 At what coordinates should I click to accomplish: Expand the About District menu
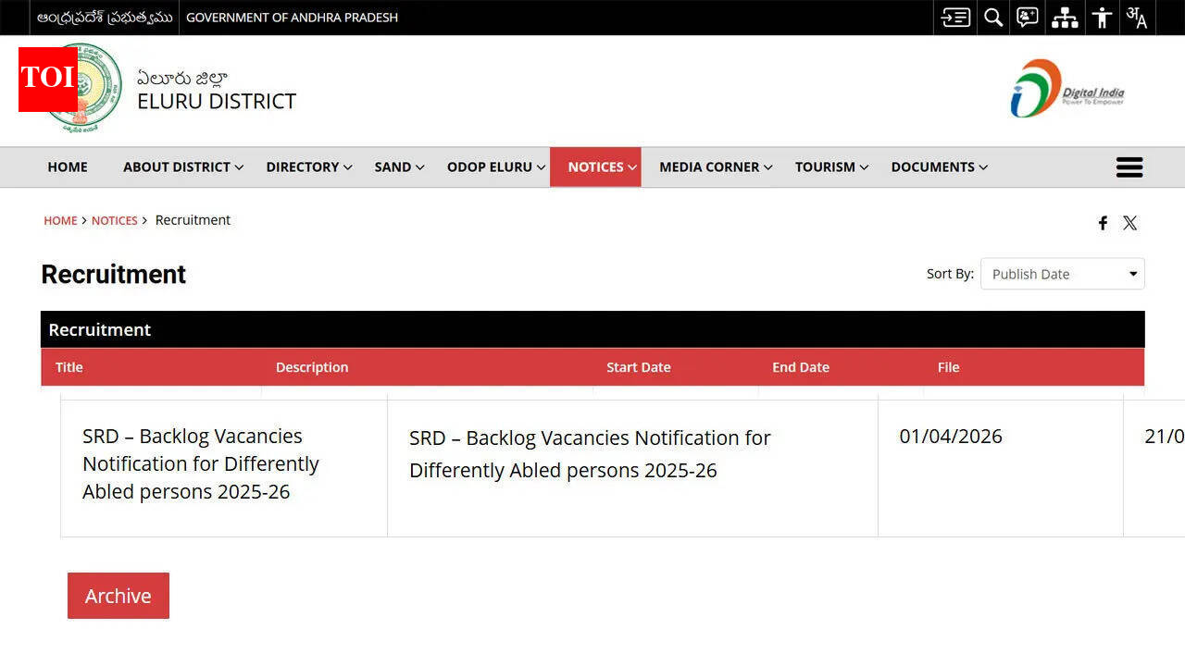[182, 167]
